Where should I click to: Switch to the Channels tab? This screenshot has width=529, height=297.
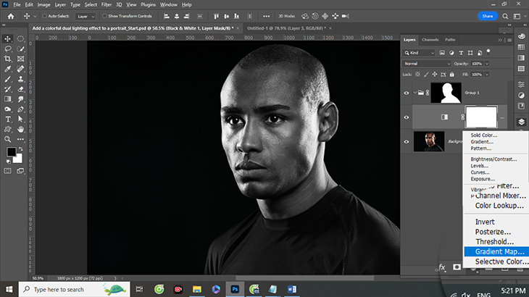[430, 39]
